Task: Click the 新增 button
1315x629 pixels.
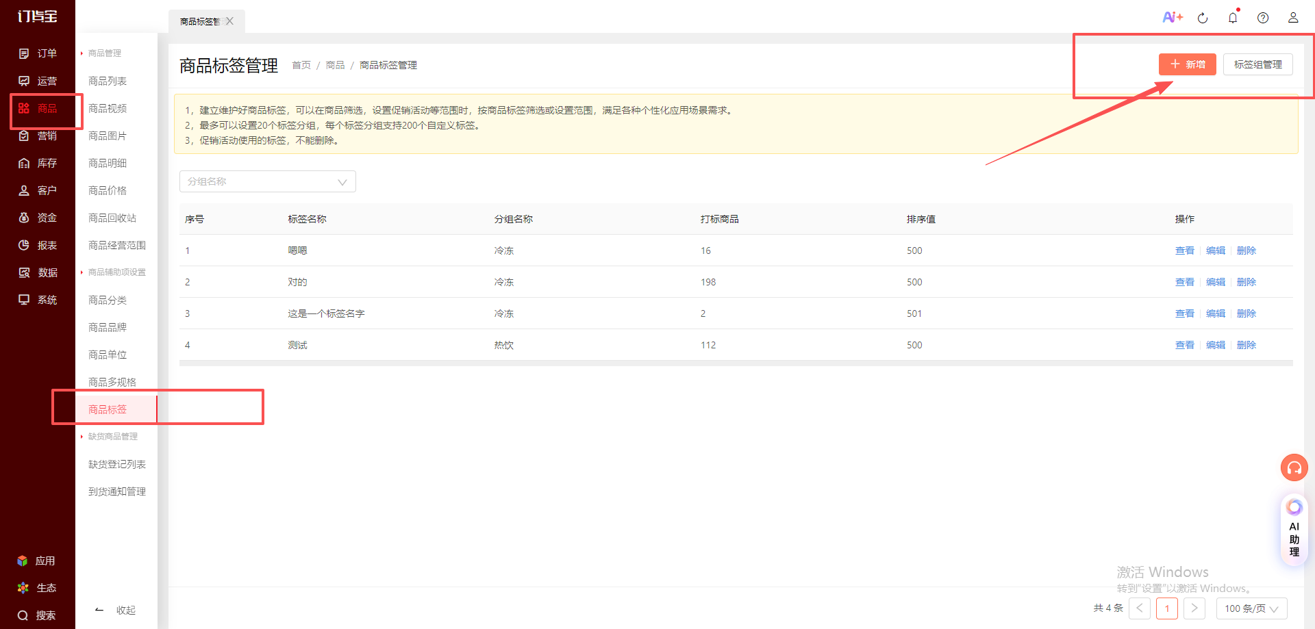Action: pyautogui.click(x=1187, y=64)
